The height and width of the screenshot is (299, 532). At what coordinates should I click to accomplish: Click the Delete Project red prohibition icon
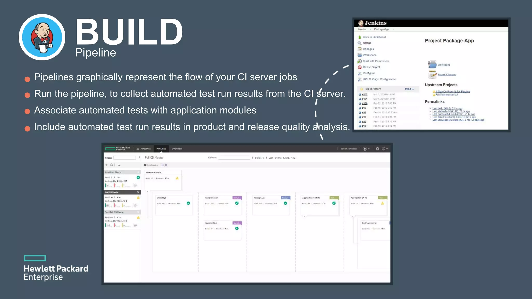coord(360,67)
